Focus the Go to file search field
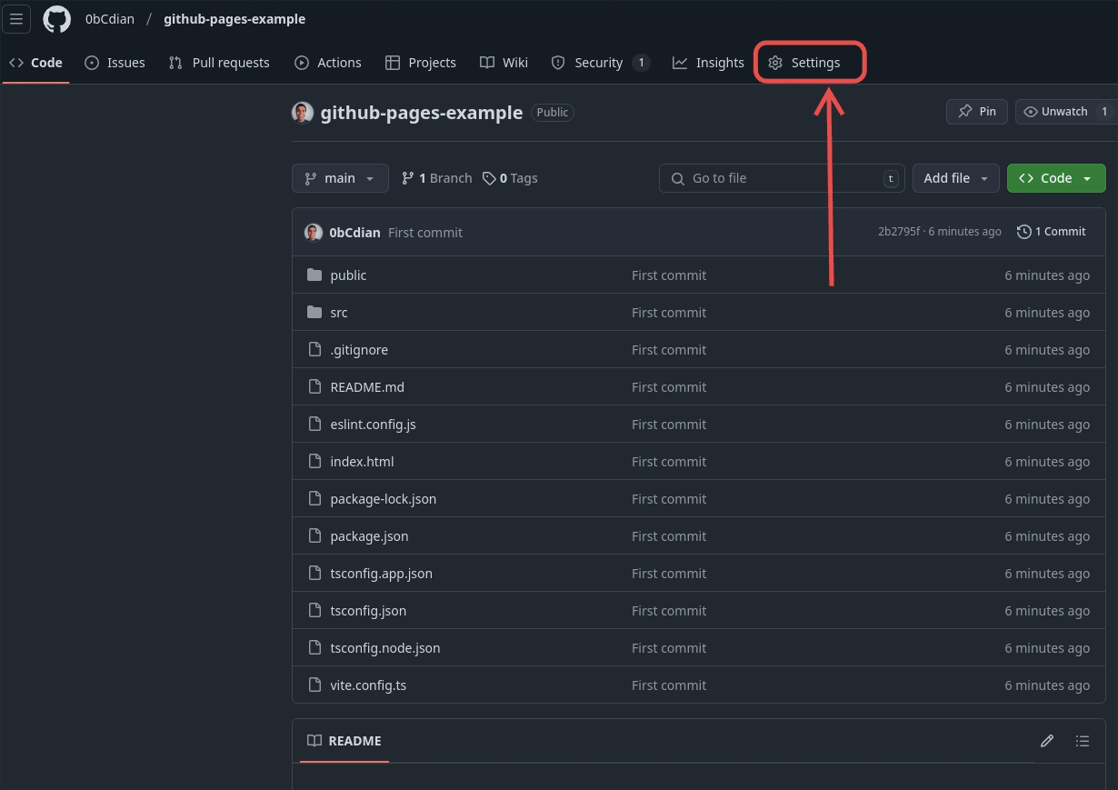This screenshot has width=1118, height=790. pos(782,178)
